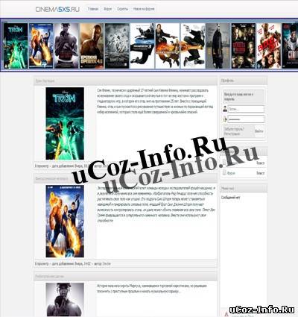The height and width of the screenshot is (317, 298).
Task: Click the CINEMA5X5.RU site logo
Action: click(x=57, y=9)
